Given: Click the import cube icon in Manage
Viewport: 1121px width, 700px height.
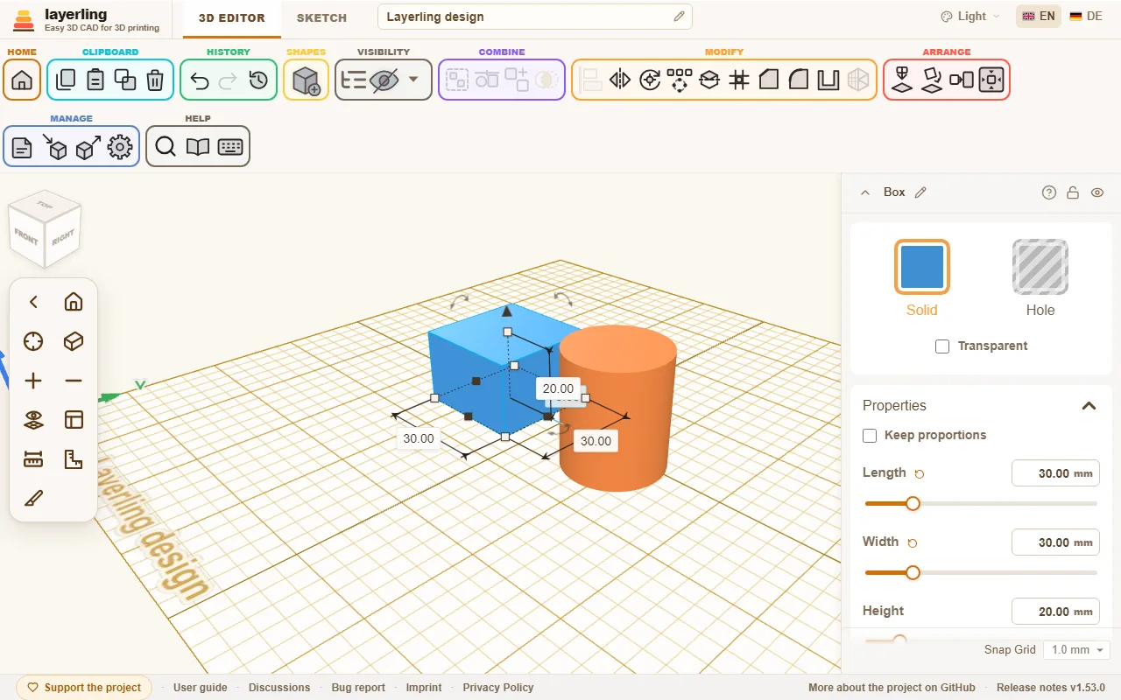Looking at the screenshot, I should 54,147.
